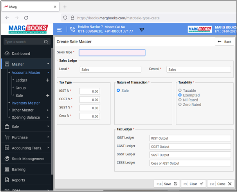The height and width of the screenshot is (192, 238).
Task: Select the Nil Rated radio button
Action: tap(180, 100)
